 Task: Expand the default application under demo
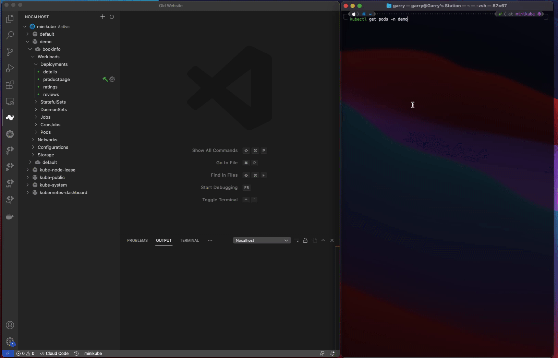click(30, 162)
